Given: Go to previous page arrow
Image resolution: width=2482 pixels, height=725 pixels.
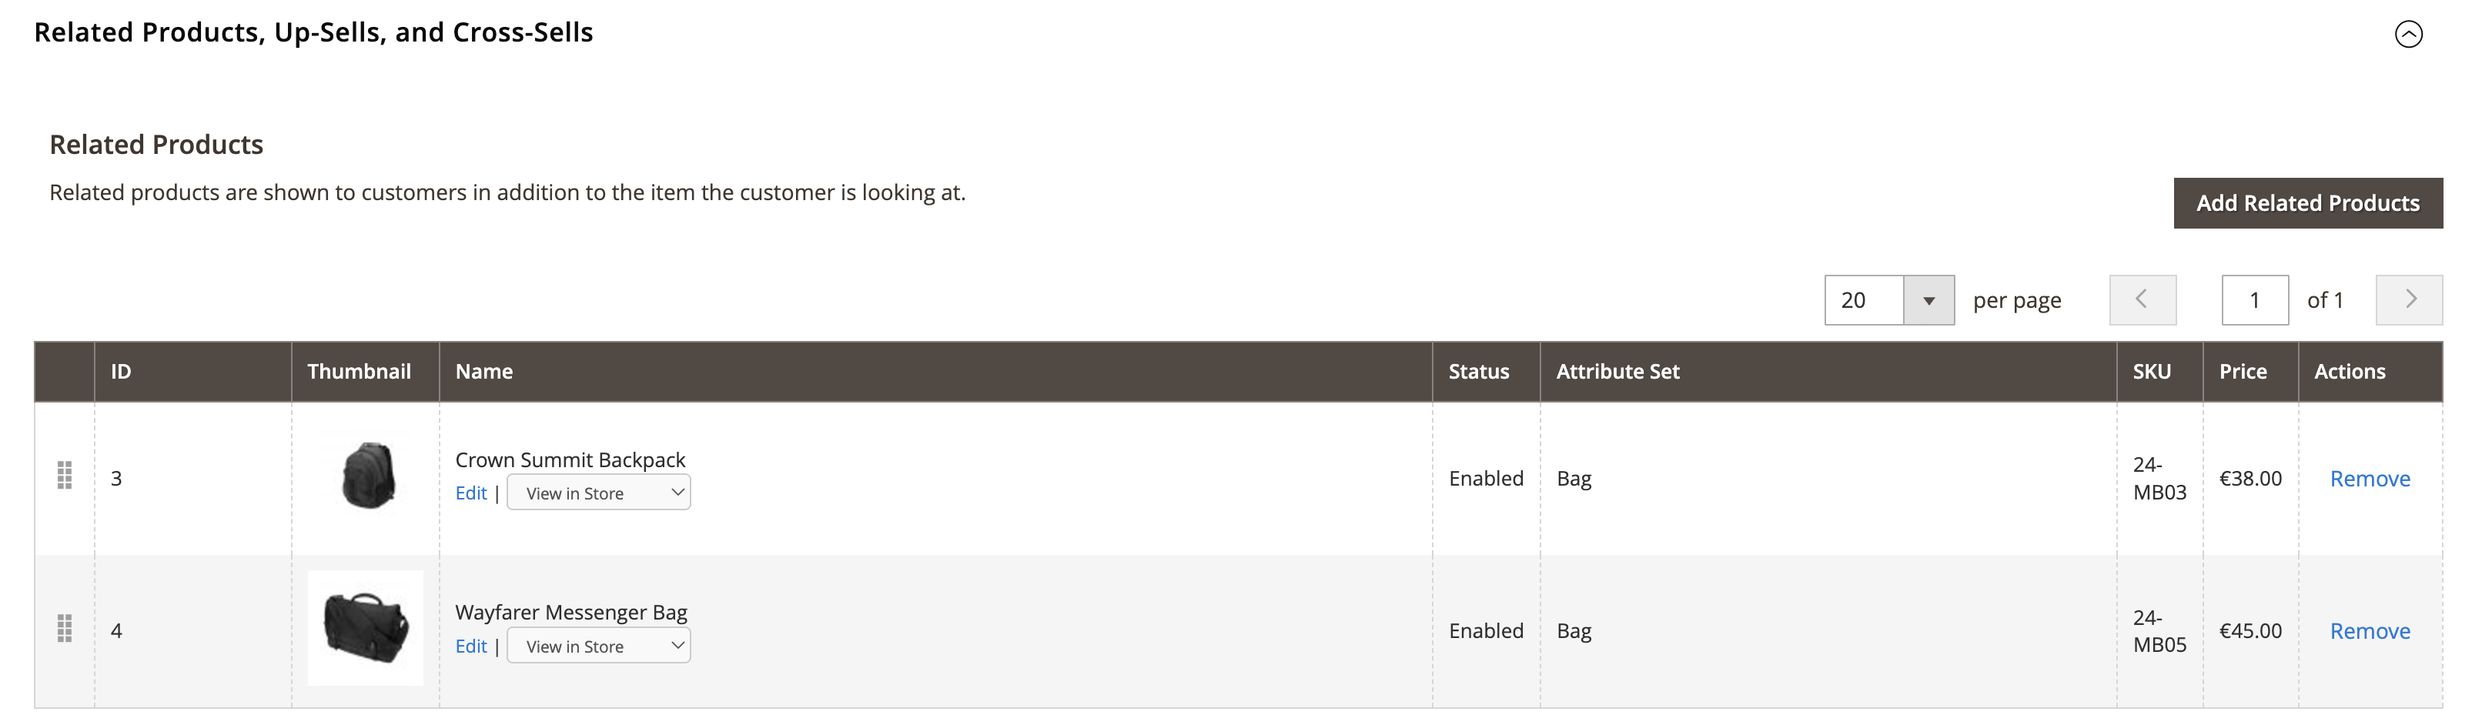Looking at the screenshot, I should (x=2142, y=300).
